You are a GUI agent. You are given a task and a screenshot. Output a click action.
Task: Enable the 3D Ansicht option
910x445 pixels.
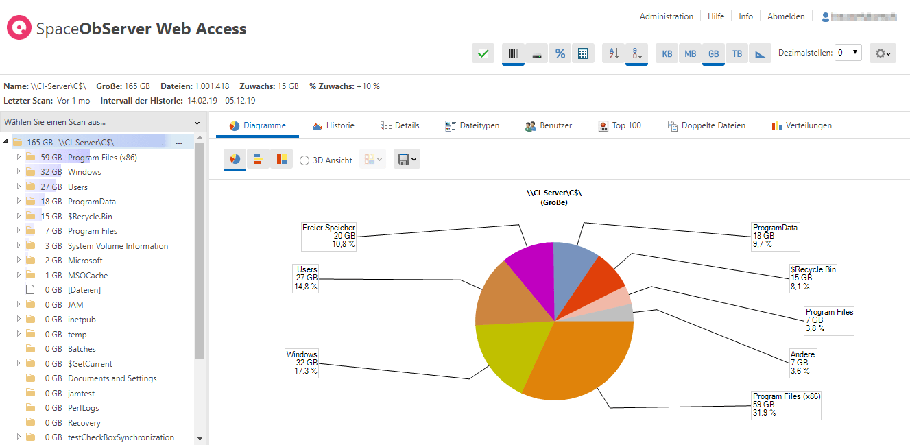pos(305,160)
